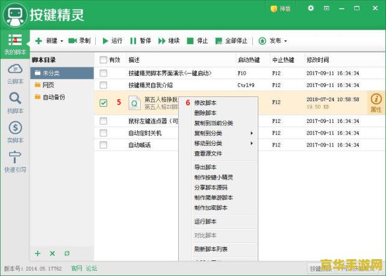Click the 脚本目录 panel header

[43, 60]
